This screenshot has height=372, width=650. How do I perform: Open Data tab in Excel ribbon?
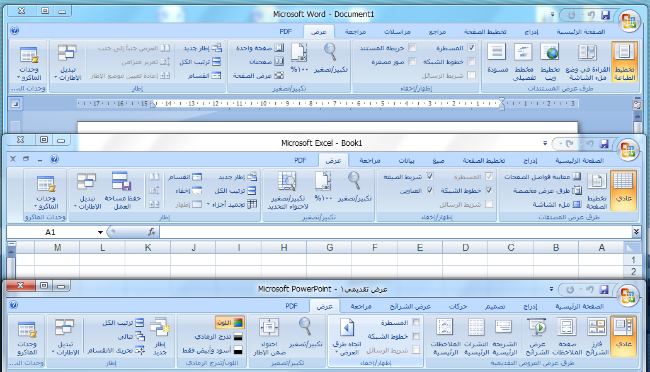tap(408, 160)
